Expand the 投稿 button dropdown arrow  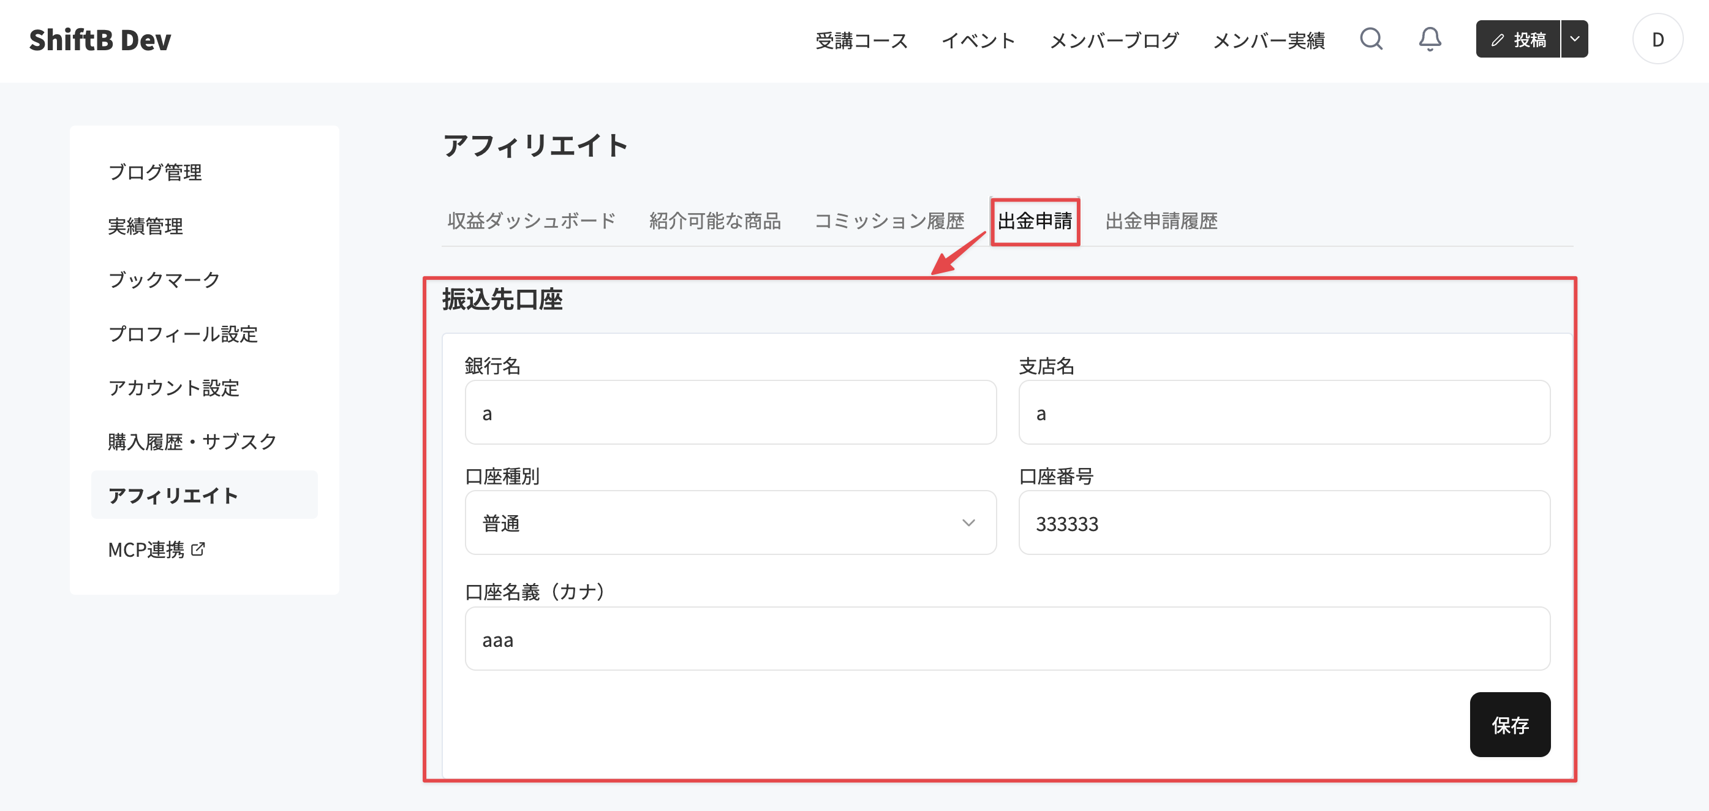1574,39
